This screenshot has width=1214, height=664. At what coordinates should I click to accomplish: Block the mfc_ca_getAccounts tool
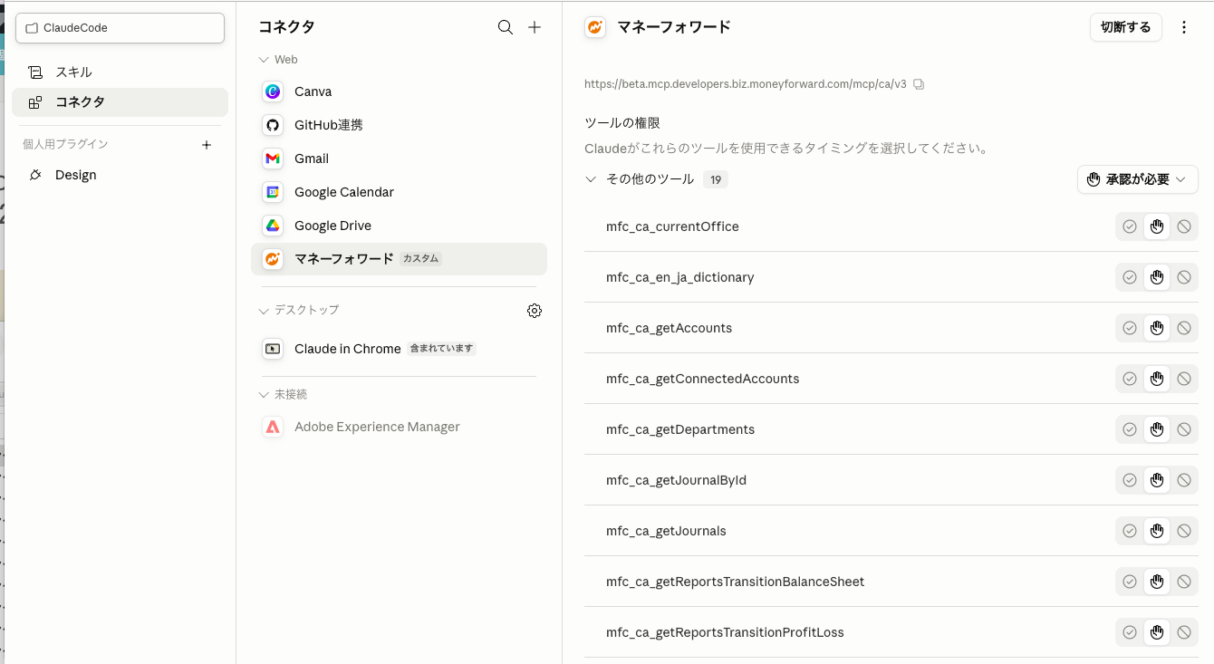click(x=1184, y=328)
